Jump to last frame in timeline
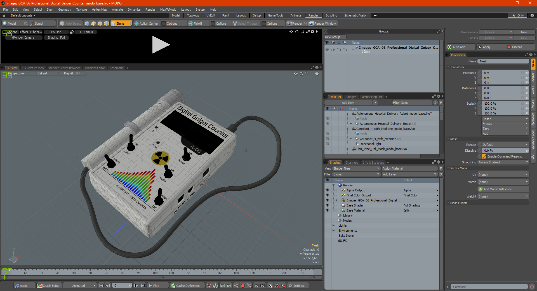 143,286
